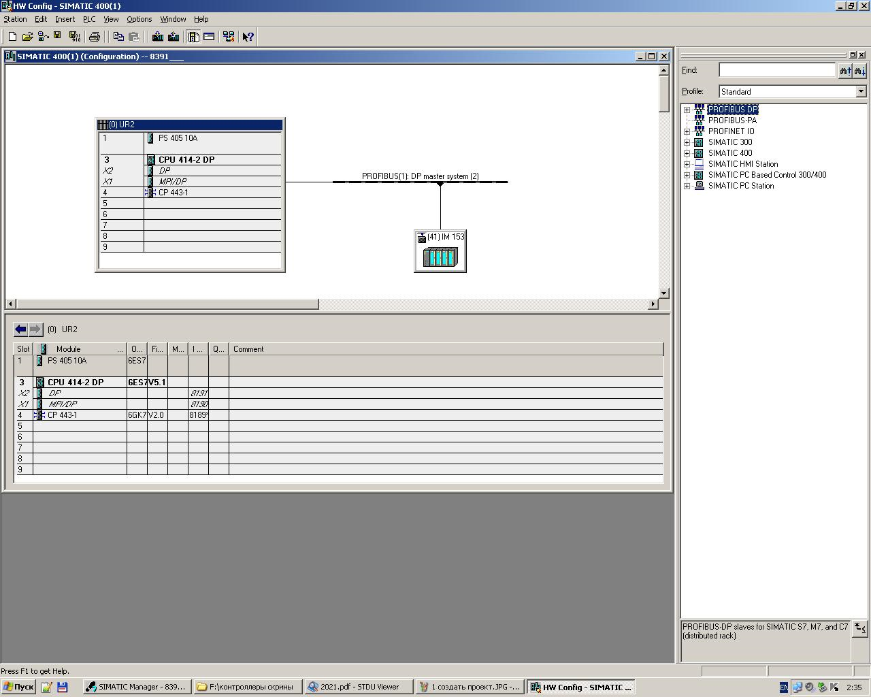Open F:\контроллеры скрины folder taskbar button
This screenshot has height=697, width=871.
[x=247, y=687]
